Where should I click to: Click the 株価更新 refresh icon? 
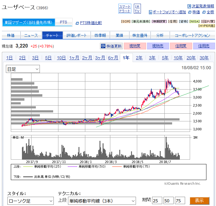[103, 46]
